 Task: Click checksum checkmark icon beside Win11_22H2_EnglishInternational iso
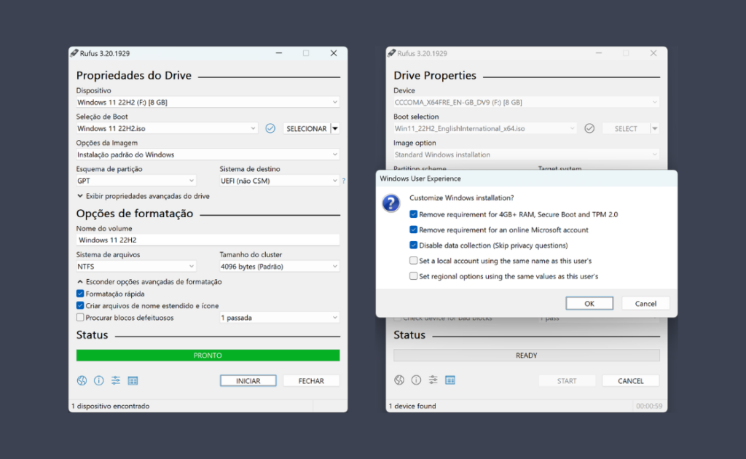click(x=589, y=128)
